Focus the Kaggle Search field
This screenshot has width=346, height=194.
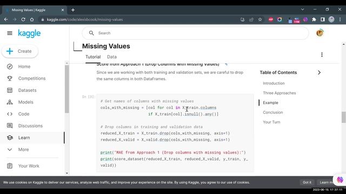click(195, 33)
